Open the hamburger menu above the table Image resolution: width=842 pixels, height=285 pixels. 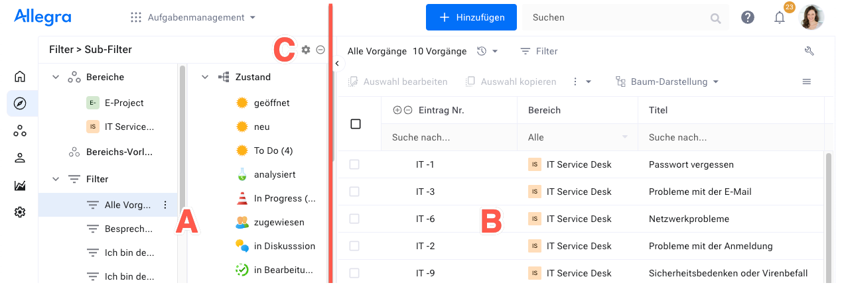[x=807, y=82]
